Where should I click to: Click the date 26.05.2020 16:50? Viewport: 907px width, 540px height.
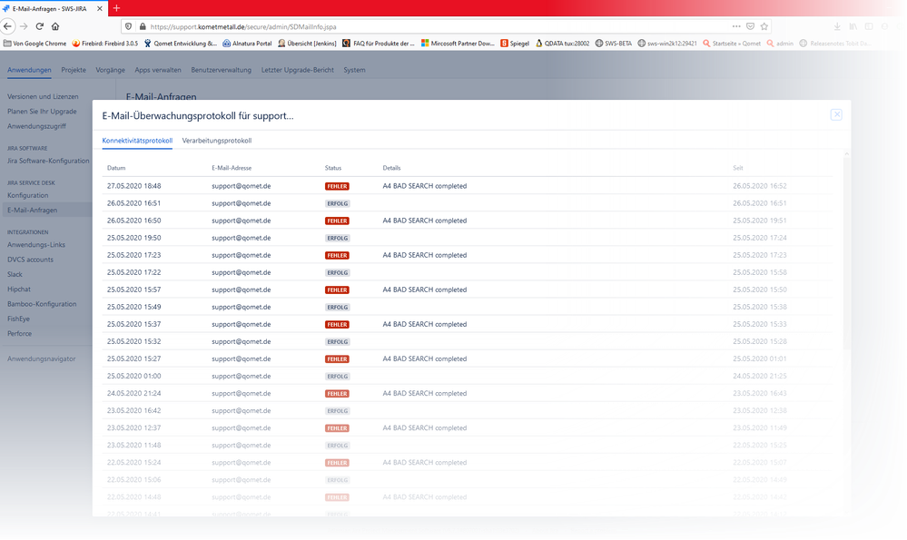pyautogui.click(x=134, y=221)
